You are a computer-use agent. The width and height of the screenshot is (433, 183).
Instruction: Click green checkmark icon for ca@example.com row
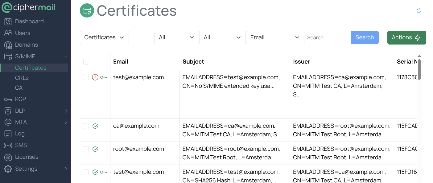[95, 126]
